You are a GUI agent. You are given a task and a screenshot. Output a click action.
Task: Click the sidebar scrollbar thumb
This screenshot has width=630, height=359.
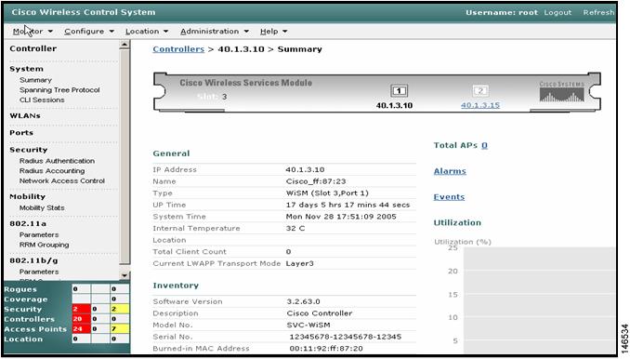[x=125, y=157]
